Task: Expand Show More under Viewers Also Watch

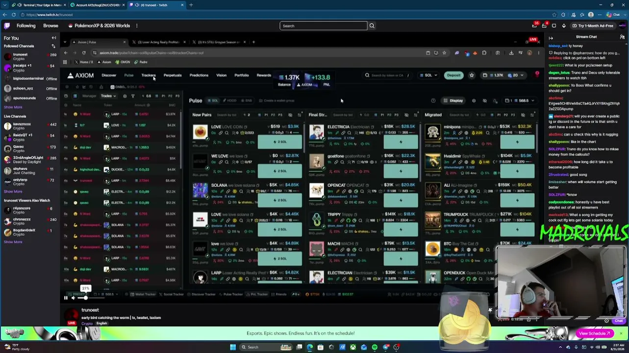Action: [x=13, y=242]
